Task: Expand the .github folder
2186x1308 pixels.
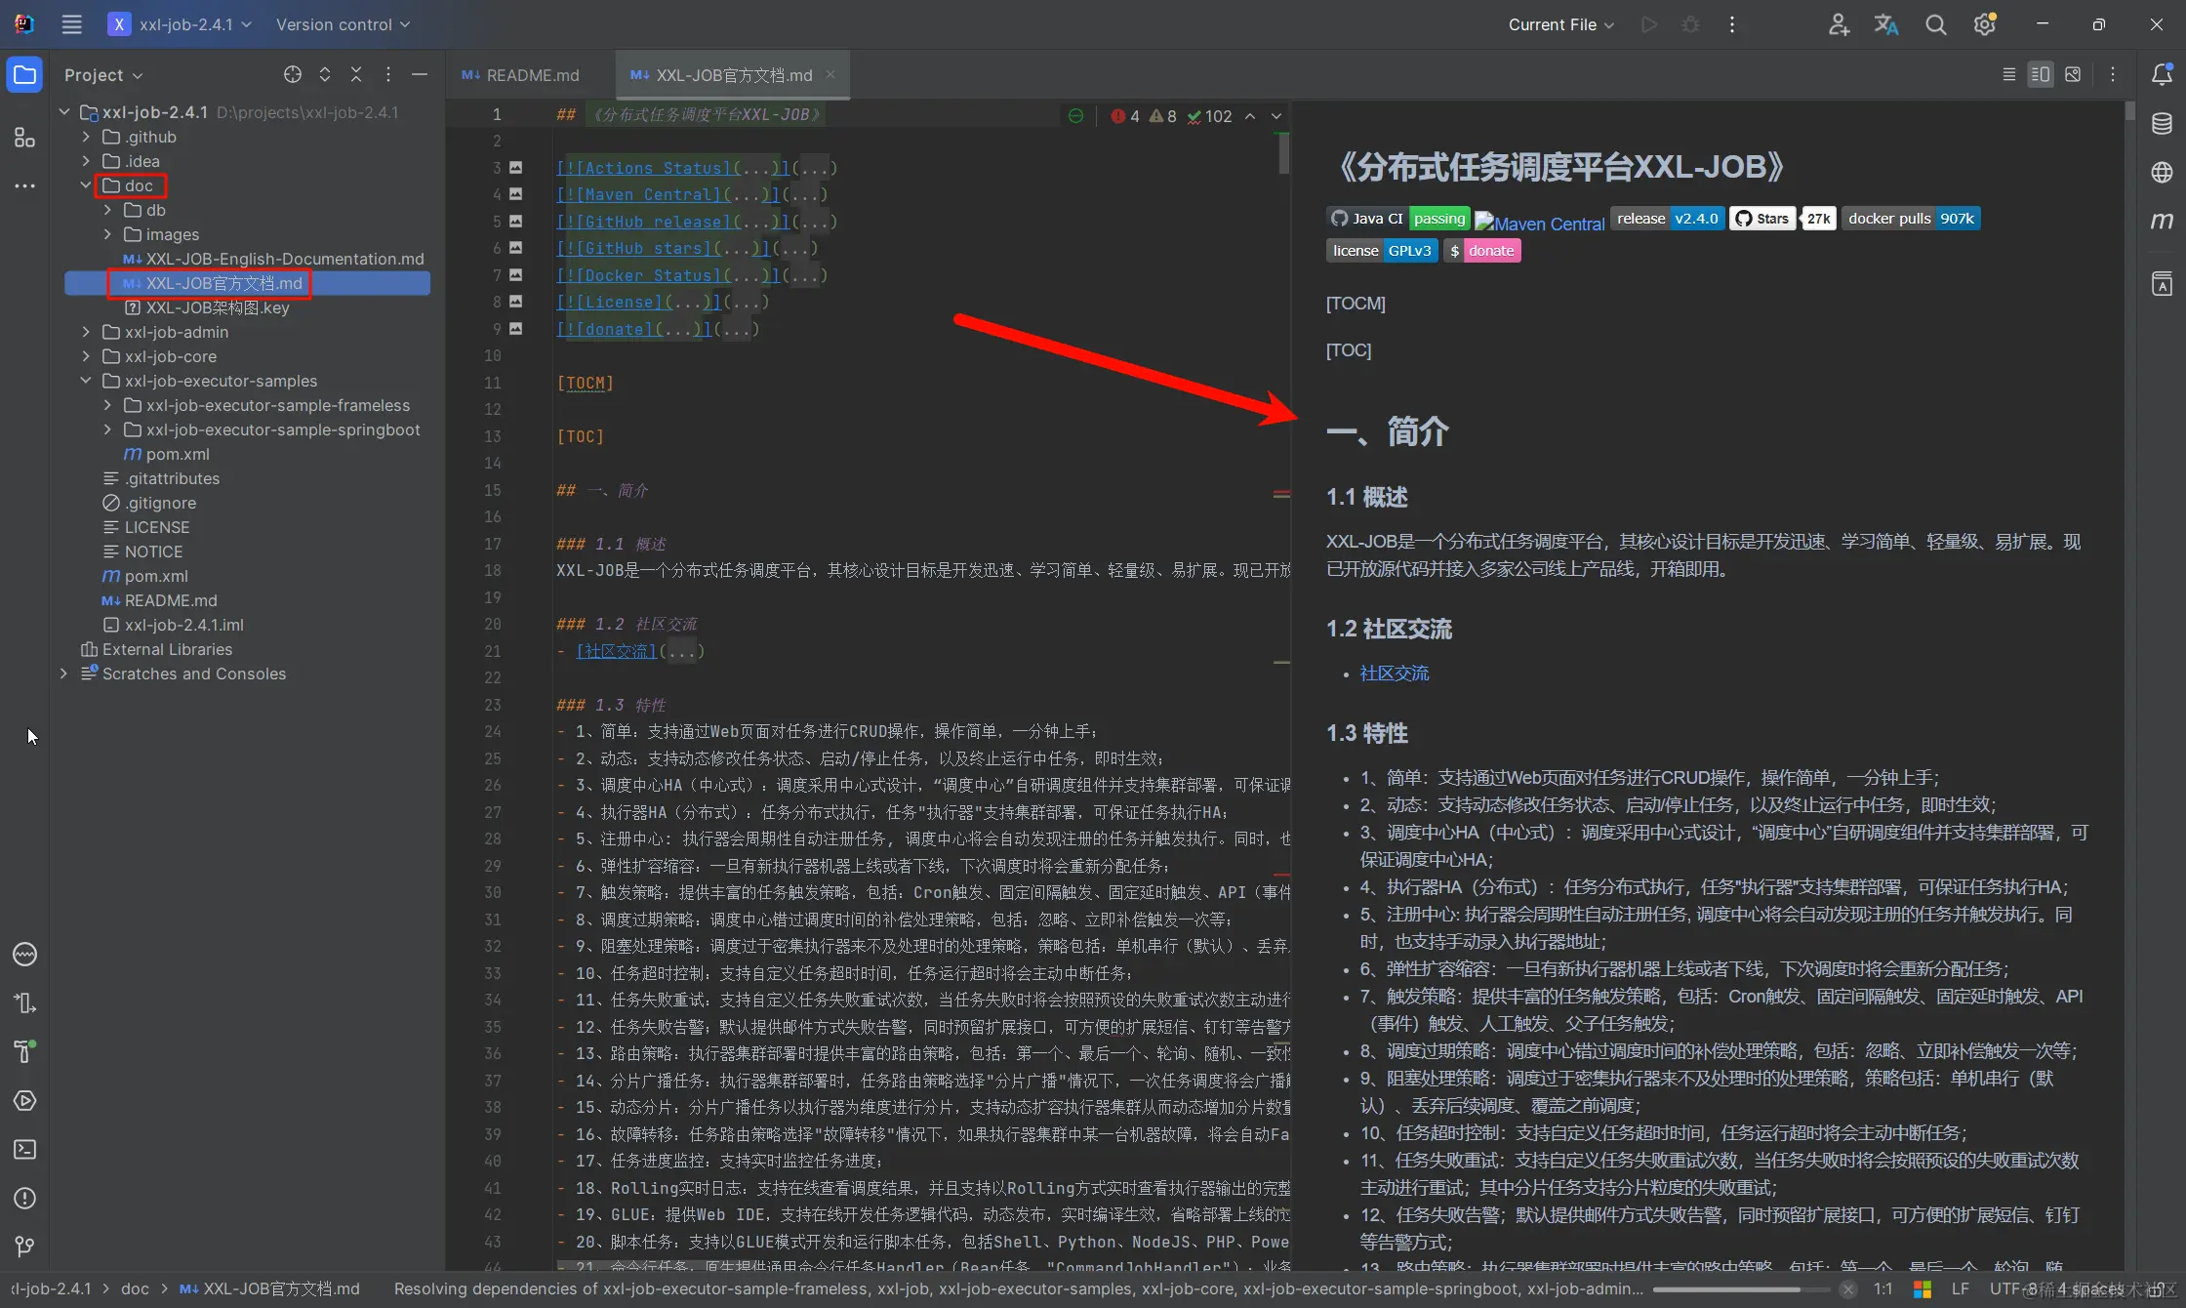Action: click(86, 137)
